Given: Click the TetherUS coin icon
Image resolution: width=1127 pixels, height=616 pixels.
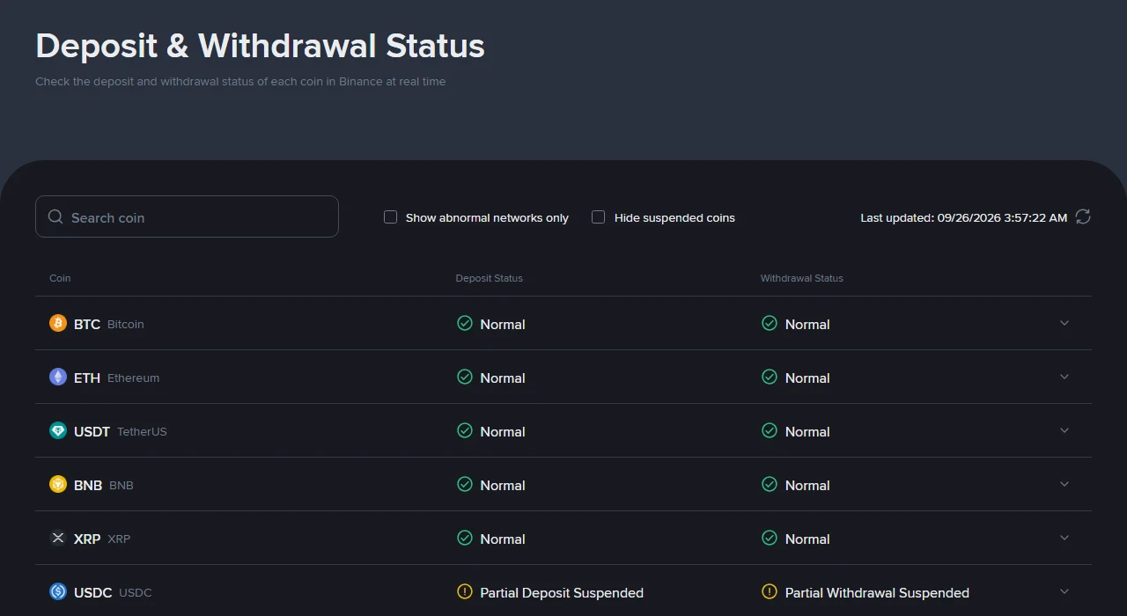Looking at the screenshot, I should click(58, 430).
